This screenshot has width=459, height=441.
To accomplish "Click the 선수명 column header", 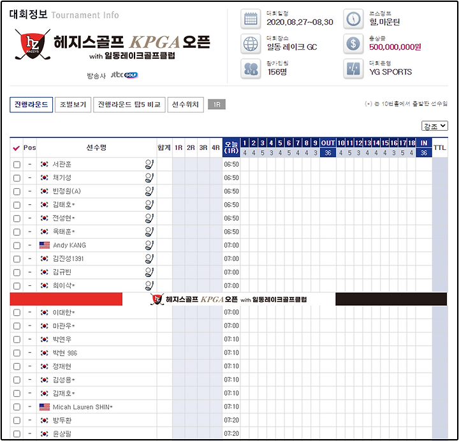I will pyautogui.click(x=97, y=147).
